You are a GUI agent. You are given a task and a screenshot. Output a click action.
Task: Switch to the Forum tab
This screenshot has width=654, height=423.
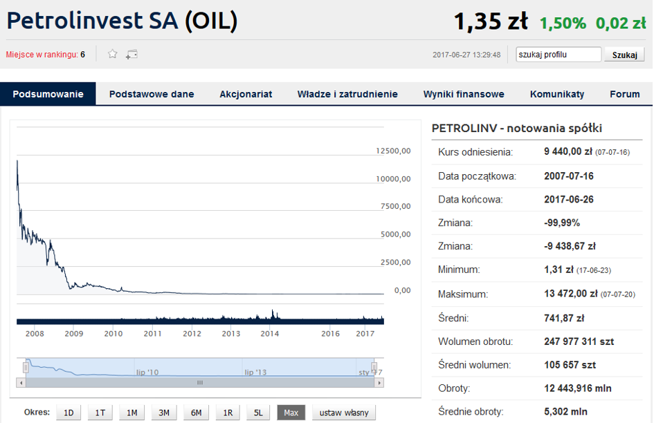(624, 94)
